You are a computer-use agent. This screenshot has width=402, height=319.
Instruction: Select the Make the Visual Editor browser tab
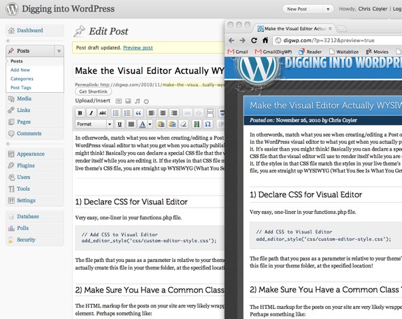(295, 29)
